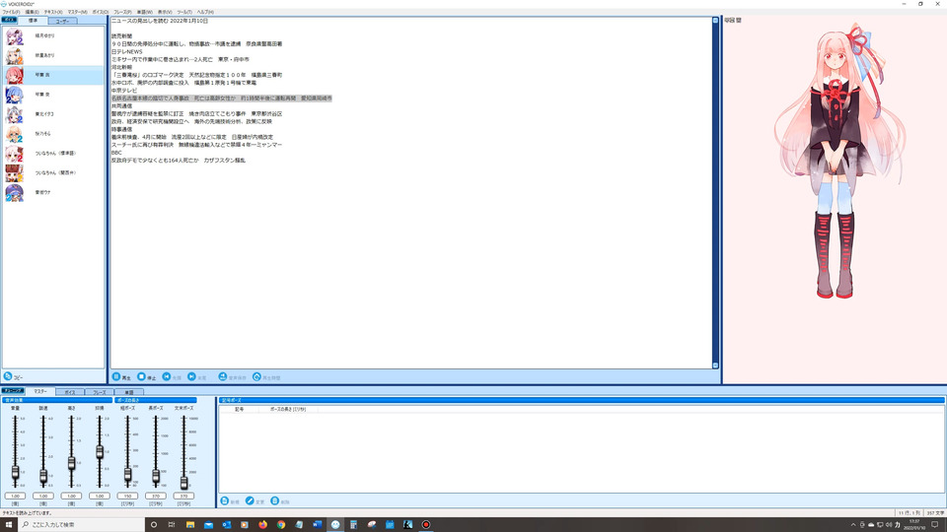Open Firefox from the taskbar
The image size is (947, 532).
pos(262,525)
